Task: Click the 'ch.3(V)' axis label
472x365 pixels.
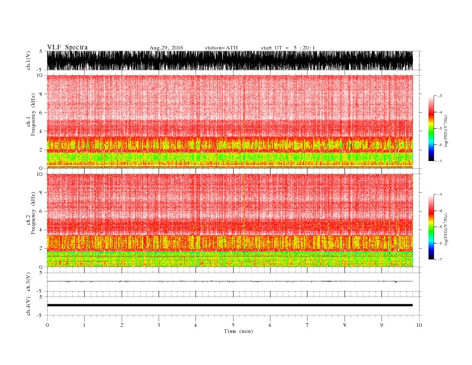Action: 29,282
